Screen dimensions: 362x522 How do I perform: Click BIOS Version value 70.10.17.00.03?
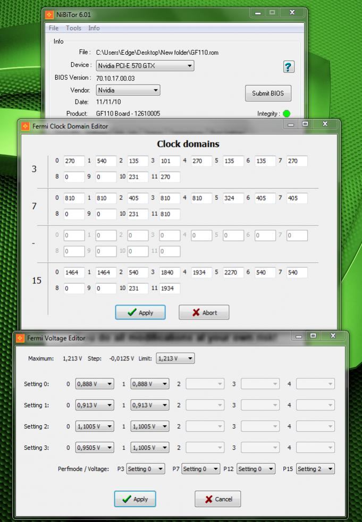(x=115, y=79)
